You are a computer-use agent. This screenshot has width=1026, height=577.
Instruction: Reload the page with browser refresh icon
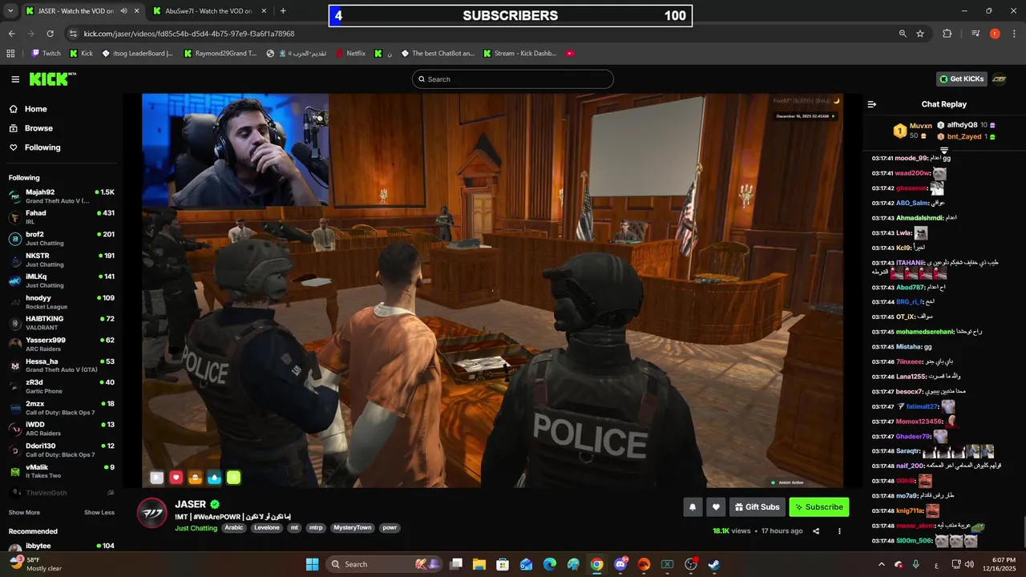tap(50, 34)
